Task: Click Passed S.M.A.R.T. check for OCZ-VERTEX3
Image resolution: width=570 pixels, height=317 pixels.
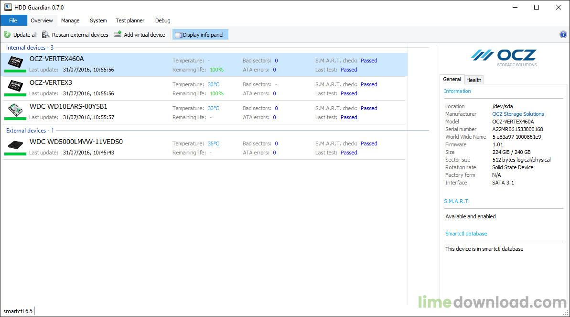Action: tap(369, 84)
